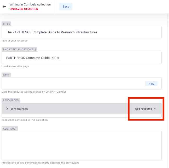This screenshot has height=168, width=169.
Task: Expand the resources list chevron
Action: tap(7, 109)
